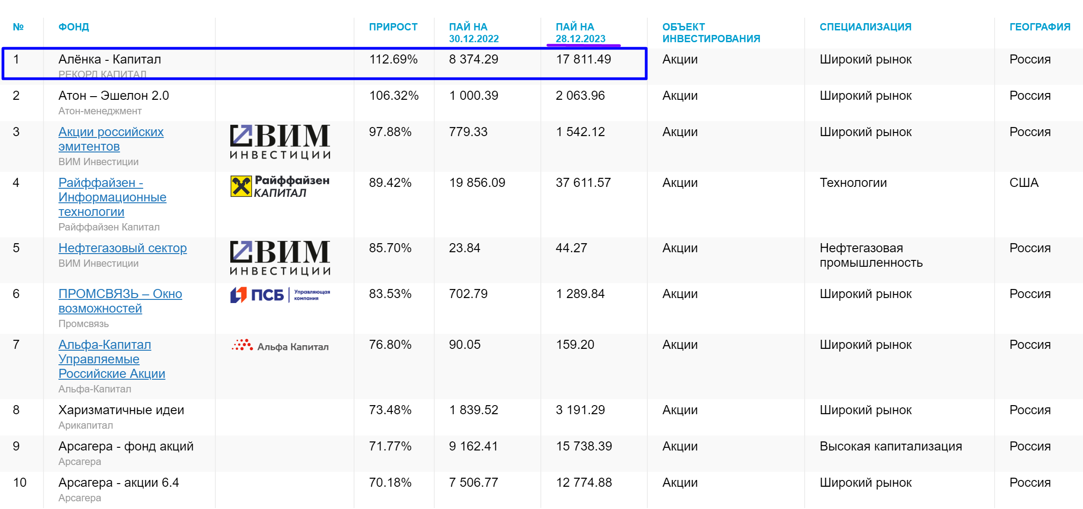Select the Арсагера - фонд акций fund name
The width and height of the screenshot is (1083, 509).
(126, 446)
